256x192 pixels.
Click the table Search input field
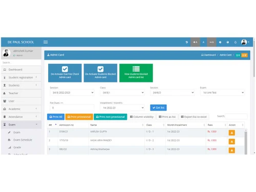pyautogui.click(x=236, y=116)
